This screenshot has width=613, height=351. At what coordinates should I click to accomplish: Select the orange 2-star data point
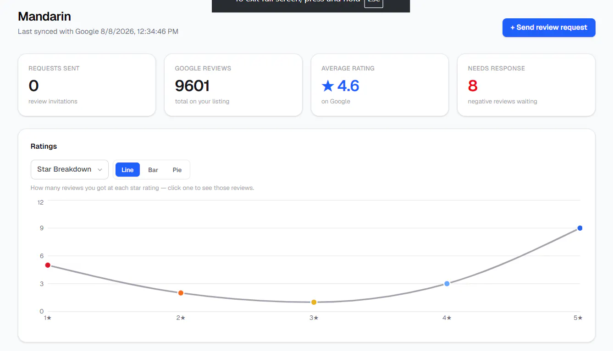181,293
